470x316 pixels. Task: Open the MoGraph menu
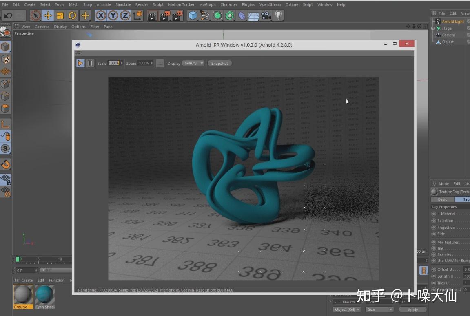(207, 4)
